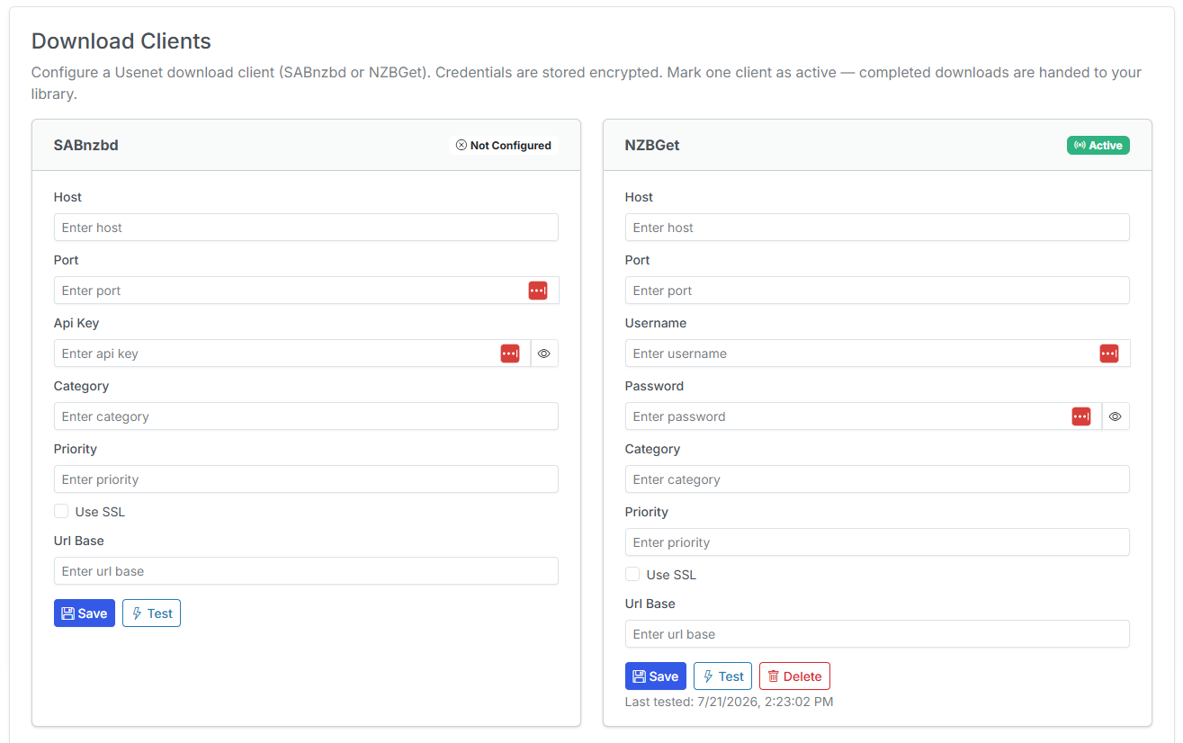Focus the NZBGet Priority field
Viewport: 1183px width, 743px height.
(877, 542)
